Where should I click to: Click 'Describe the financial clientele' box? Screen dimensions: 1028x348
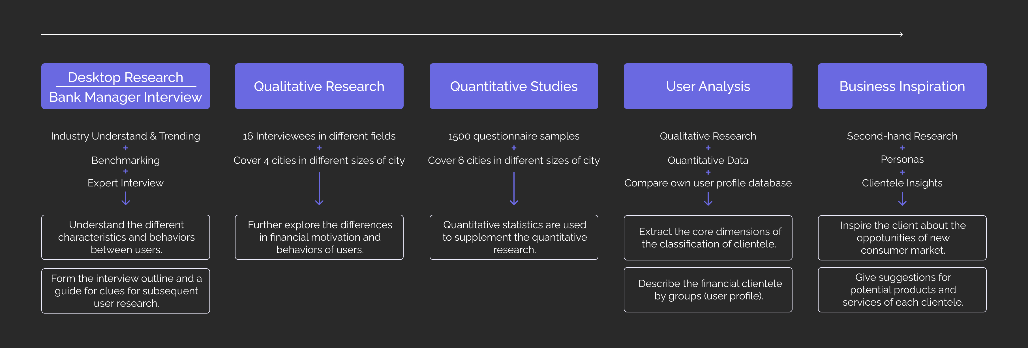708,290
